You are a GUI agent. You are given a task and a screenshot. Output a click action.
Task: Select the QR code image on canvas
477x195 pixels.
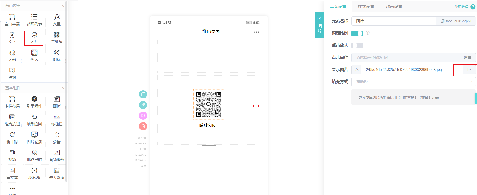[x=209, y=104]
